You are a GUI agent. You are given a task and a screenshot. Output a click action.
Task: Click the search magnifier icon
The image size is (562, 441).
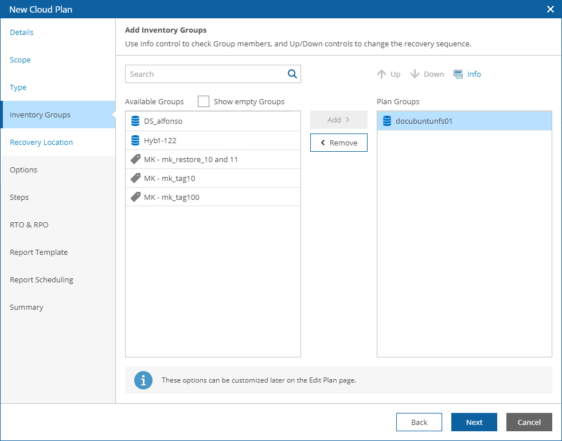292,74
